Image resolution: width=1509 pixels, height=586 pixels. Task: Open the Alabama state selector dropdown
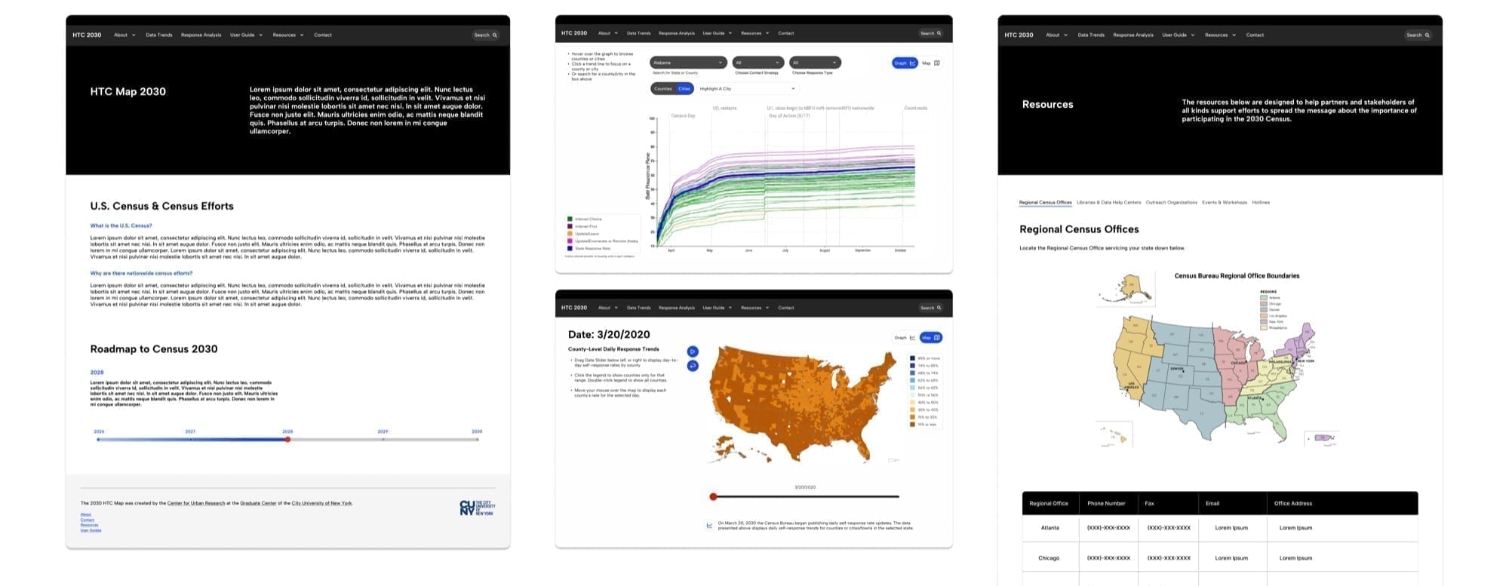pos(688,63)
